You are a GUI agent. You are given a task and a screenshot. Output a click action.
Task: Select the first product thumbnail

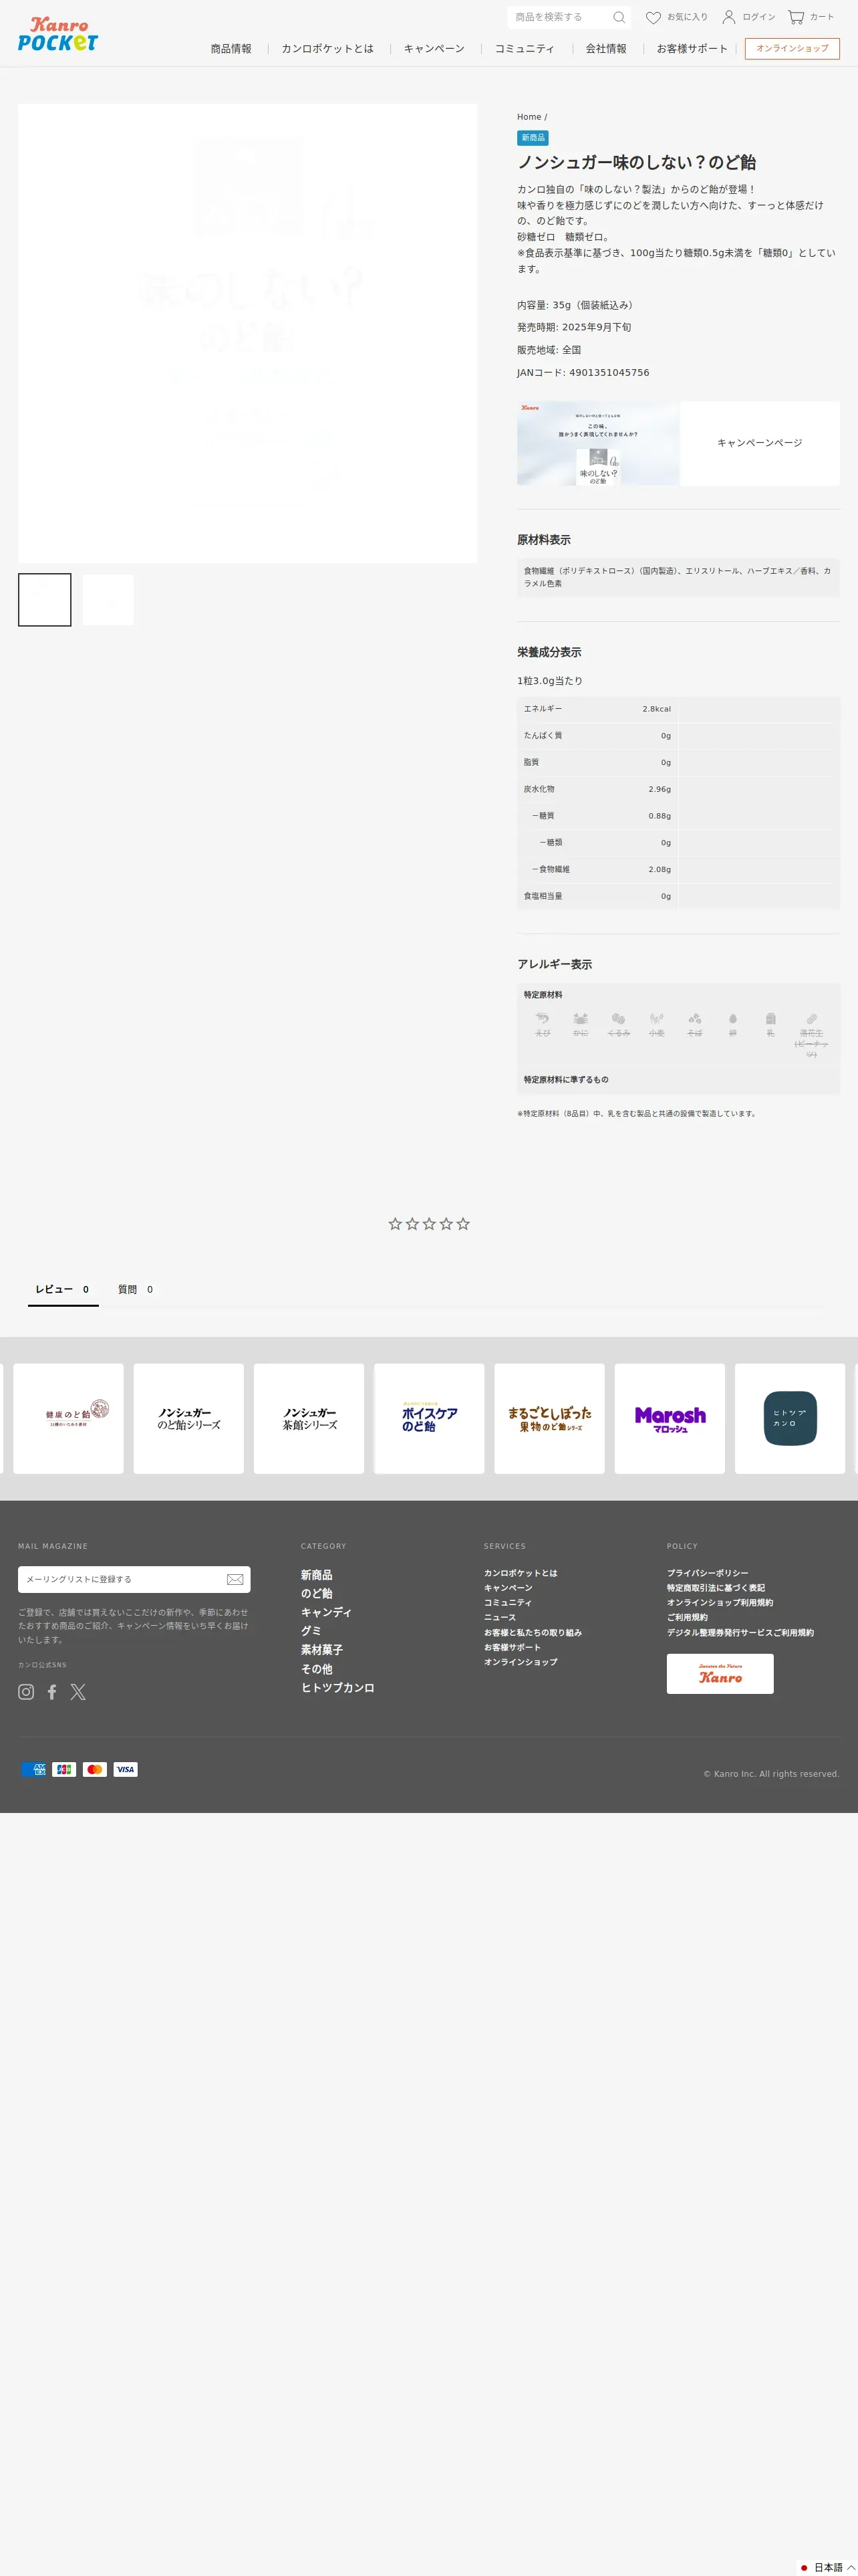(x=45, y=600)
